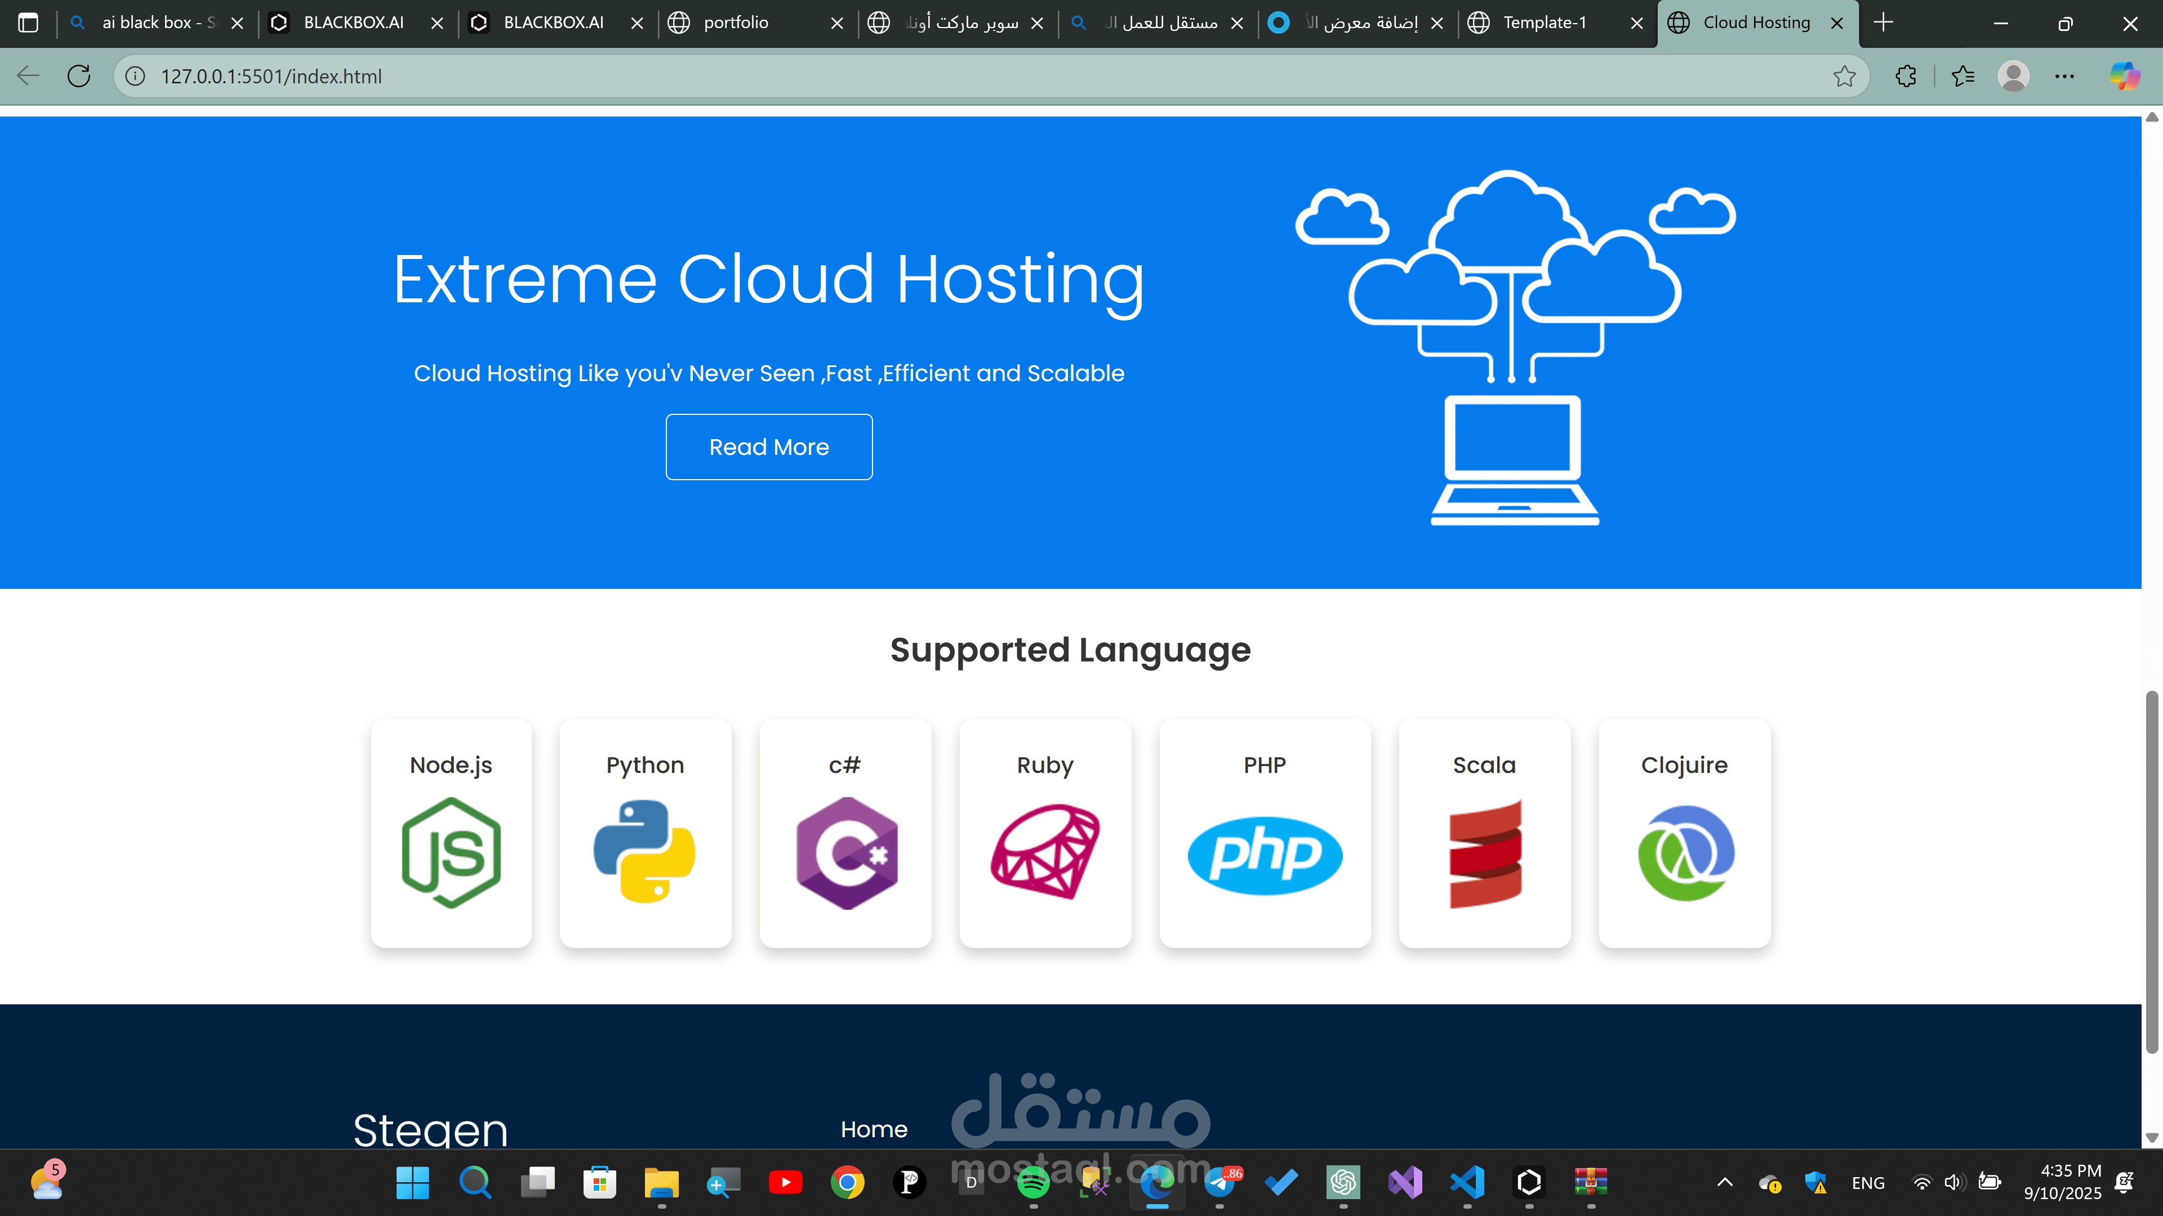The image size is (2163, 1216).
Task: Select the PHP logo card
Action: pyautogui.click(x=1265, y=855)
